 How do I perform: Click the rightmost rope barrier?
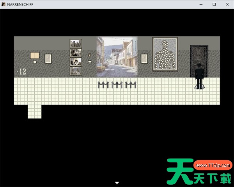(131, 85)
